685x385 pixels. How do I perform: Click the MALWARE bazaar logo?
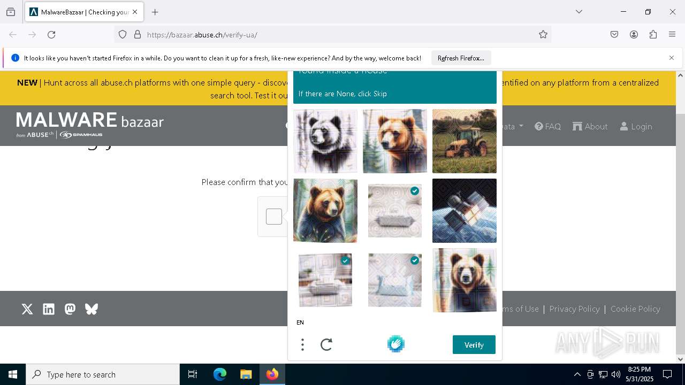click(x=90, y=125)
